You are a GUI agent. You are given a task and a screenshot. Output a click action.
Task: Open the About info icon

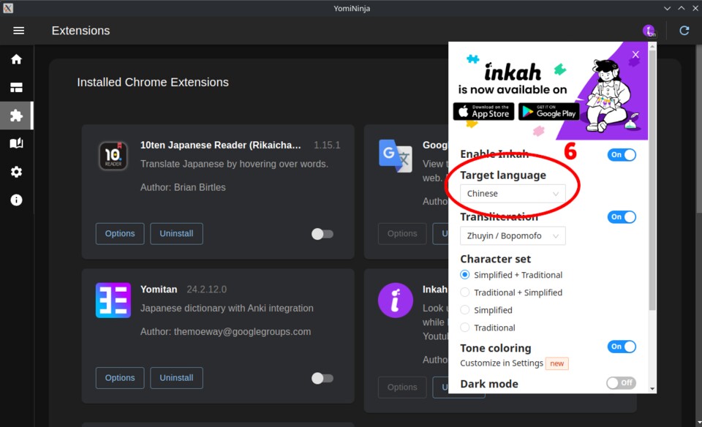click(16, 200)
